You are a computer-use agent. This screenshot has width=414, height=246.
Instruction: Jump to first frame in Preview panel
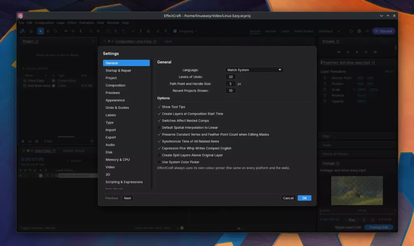(x=339, y=52)
